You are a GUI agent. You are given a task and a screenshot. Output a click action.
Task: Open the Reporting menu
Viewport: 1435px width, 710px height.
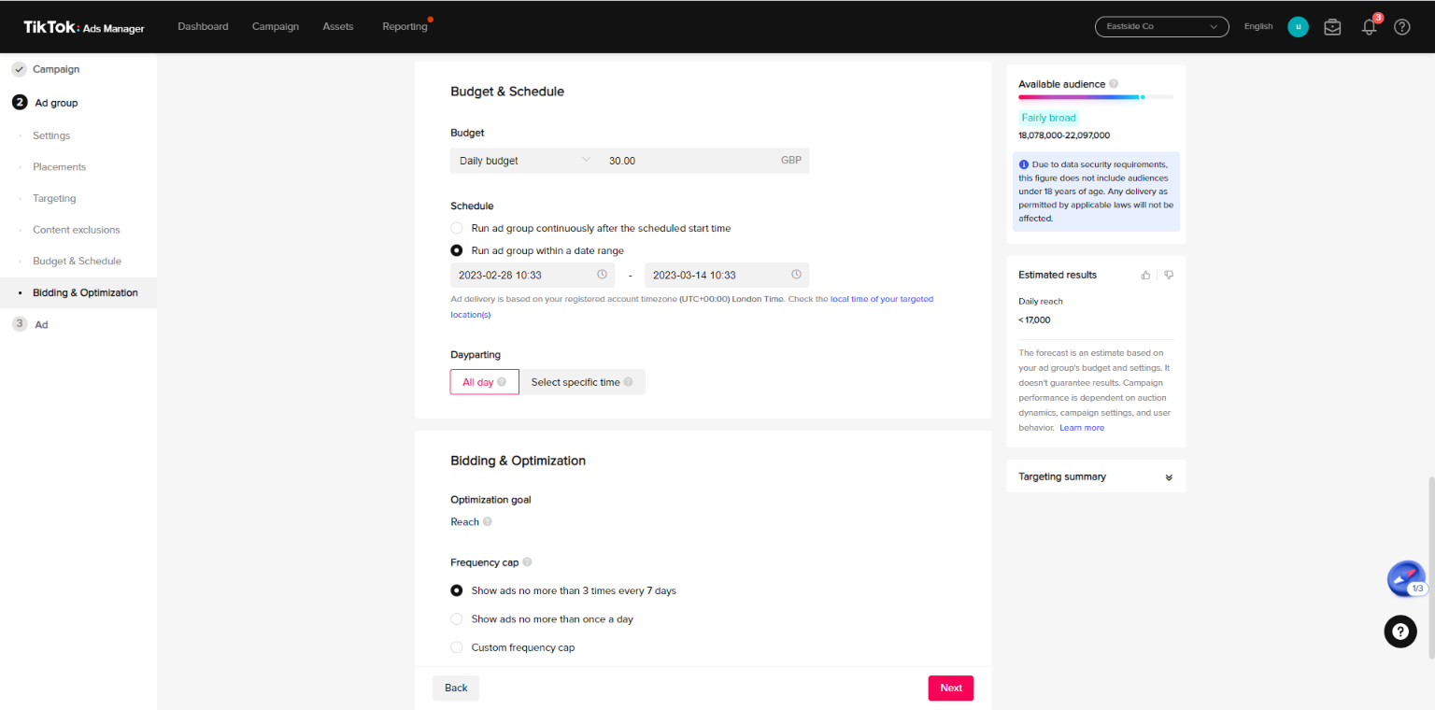(x=405, y=27)
